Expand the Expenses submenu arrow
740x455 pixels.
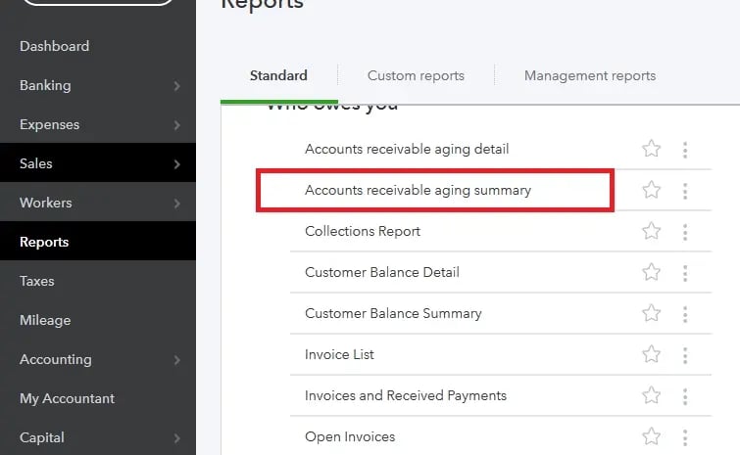click(x=177, y=125)
